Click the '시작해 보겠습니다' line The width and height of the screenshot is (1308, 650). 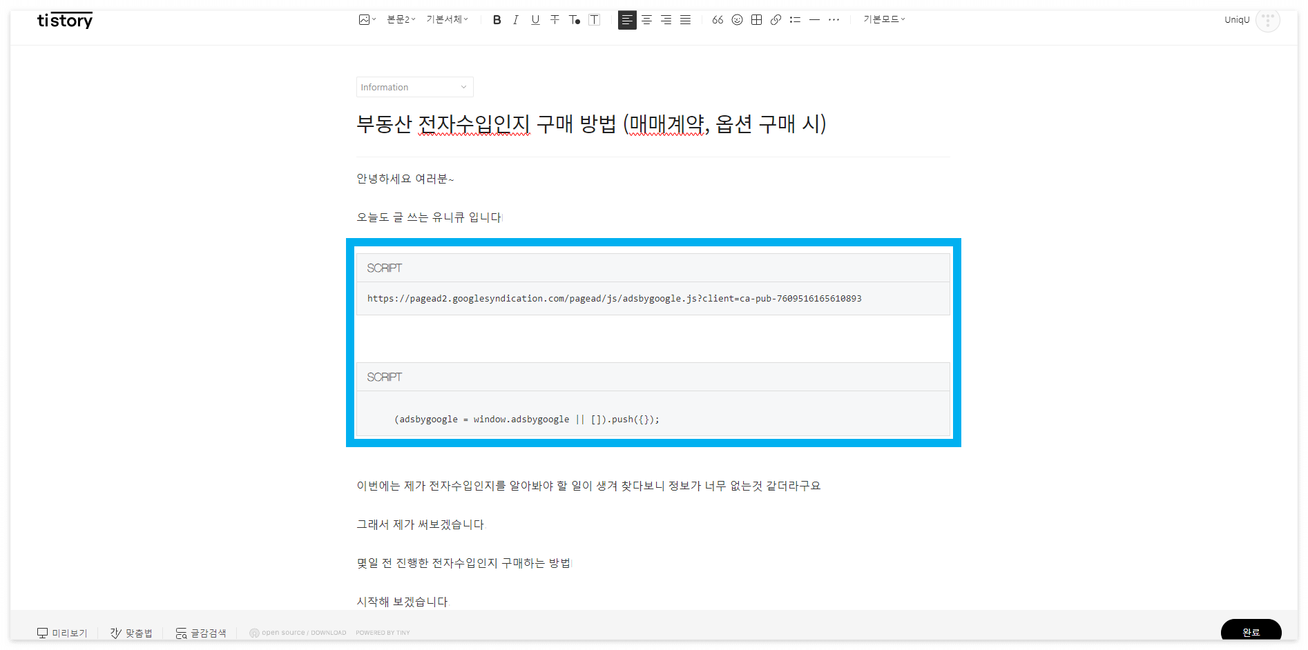(402, 602)
